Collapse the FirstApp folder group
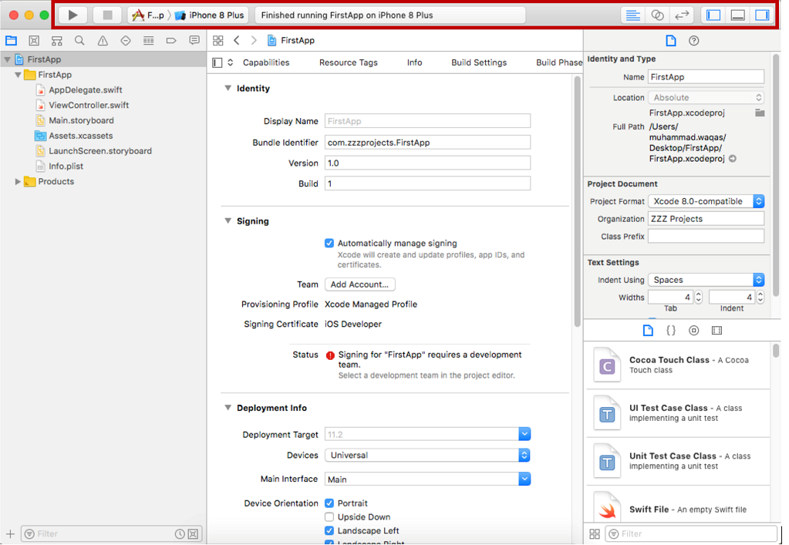This screenshot has width=789, height=545. (18, 75)
